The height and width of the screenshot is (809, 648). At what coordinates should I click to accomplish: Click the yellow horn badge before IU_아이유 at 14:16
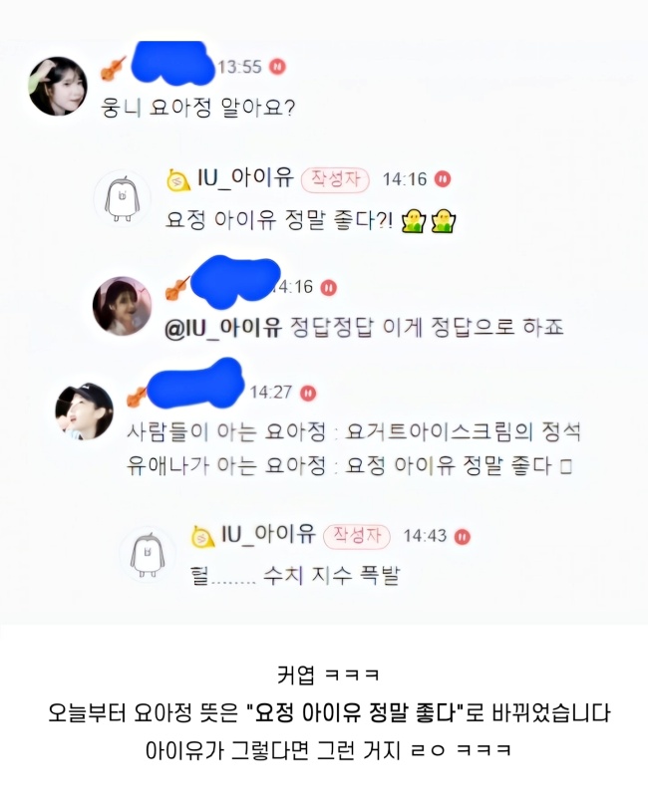pyautogui.click(x=178, y=180)
